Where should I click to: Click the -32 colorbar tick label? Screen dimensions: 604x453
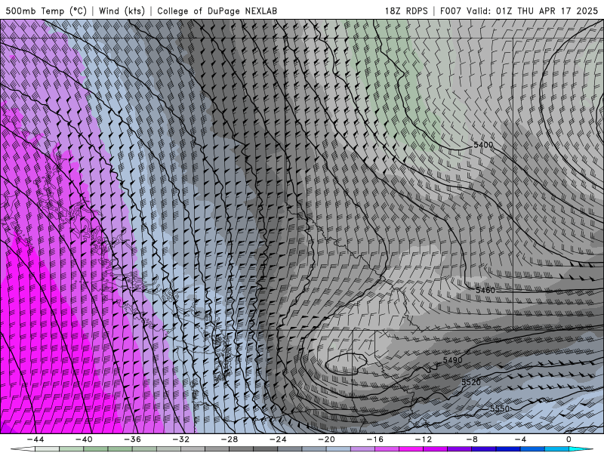click(181, 439)
